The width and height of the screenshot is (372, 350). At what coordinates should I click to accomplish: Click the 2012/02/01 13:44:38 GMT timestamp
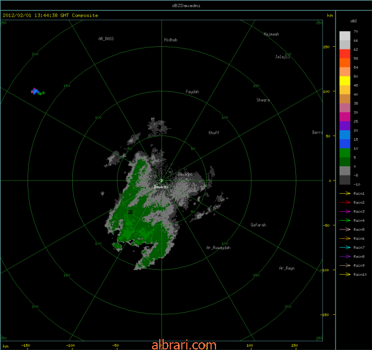(x=36, y=15)
